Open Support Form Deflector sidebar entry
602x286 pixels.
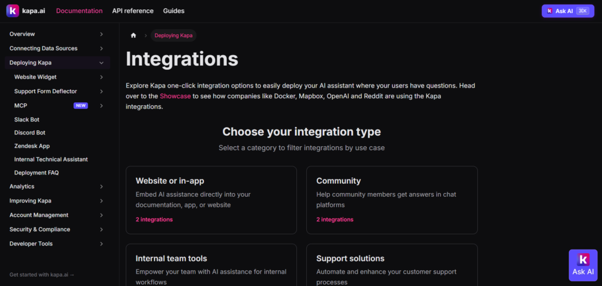[46, 91]
